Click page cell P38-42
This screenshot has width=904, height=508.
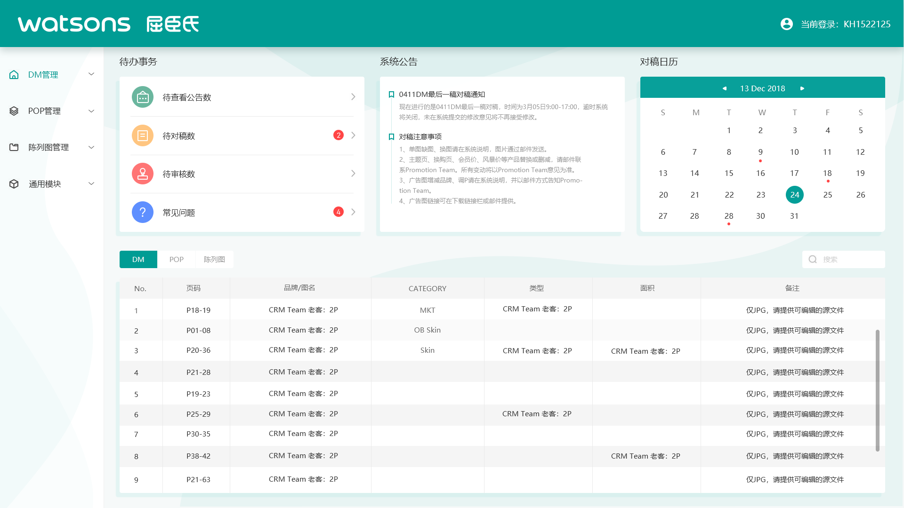click(x=198, y=456)
